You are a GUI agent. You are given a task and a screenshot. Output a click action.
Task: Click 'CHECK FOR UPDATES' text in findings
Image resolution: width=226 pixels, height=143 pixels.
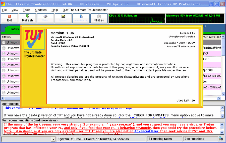point(151,115)
